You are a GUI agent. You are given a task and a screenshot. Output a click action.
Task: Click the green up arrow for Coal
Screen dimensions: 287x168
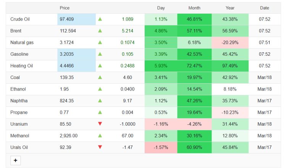[100, 78]
